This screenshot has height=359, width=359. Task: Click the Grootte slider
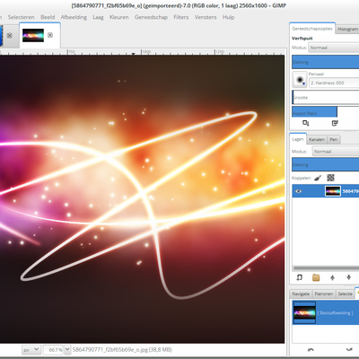(326, 98)
